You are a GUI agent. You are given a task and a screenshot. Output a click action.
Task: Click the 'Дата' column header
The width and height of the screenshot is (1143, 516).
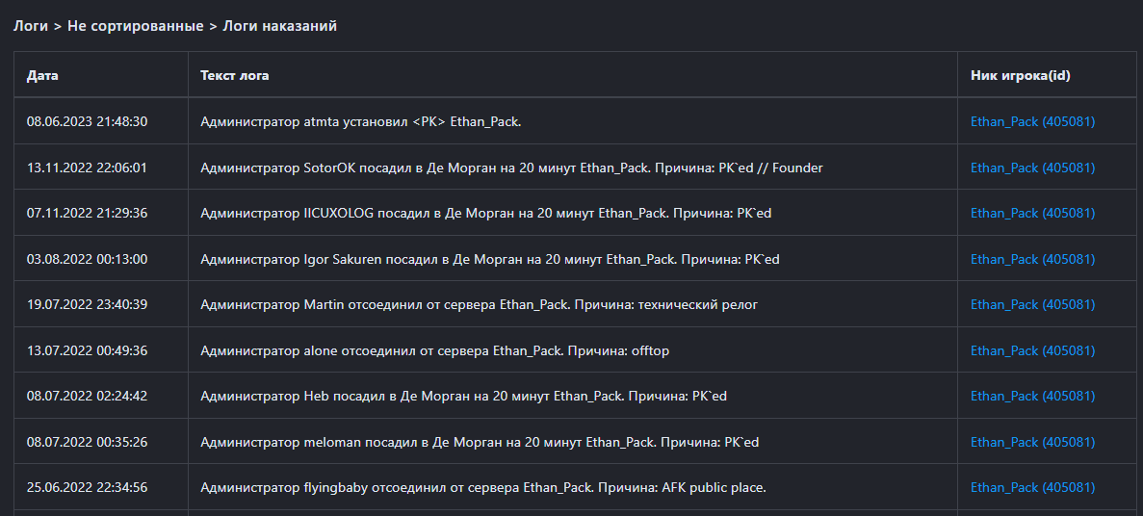click(x=42, y=75)
